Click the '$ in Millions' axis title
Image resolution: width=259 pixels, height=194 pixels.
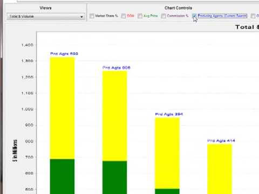coord(15,150)
